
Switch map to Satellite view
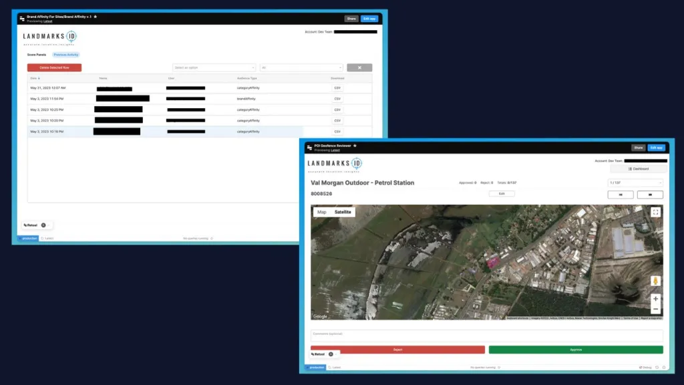[343, 212]
